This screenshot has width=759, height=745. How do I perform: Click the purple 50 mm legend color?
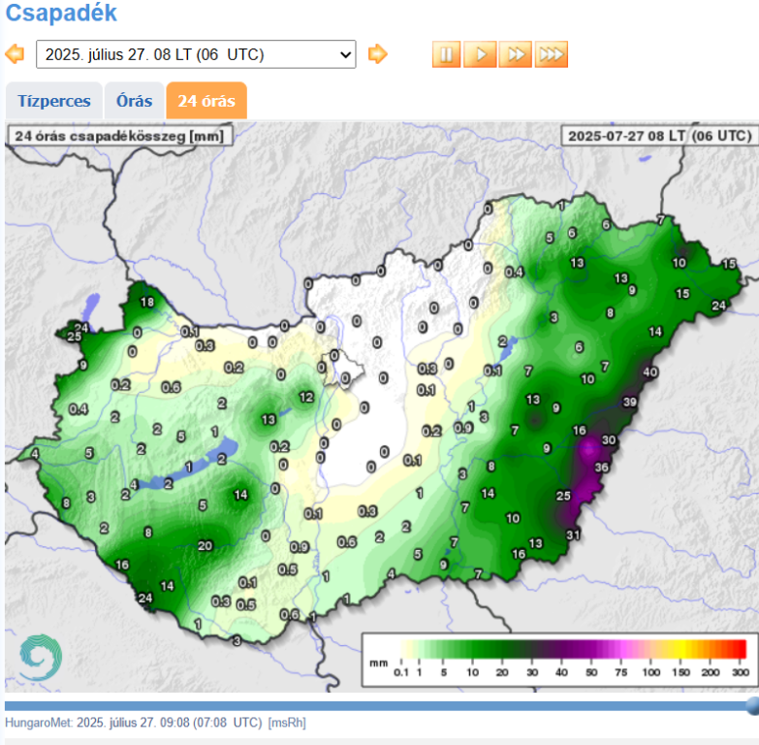click(x=591, y=649)
